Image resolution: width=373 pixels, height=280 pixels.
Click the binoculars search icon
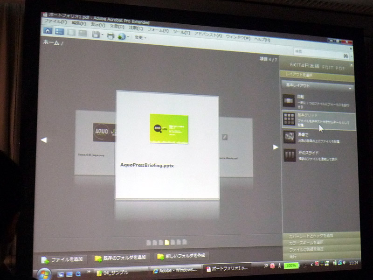(x=345, y=56)
